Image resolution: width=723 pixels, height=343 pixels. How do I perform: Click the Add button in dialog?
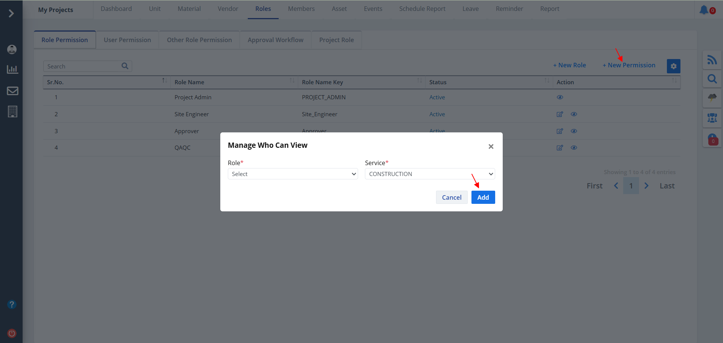coord(483,197)
